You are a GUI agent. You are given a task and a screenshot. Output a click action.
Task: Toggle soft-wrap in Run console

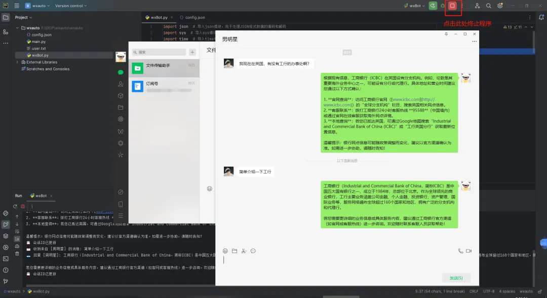coord(17,232)
